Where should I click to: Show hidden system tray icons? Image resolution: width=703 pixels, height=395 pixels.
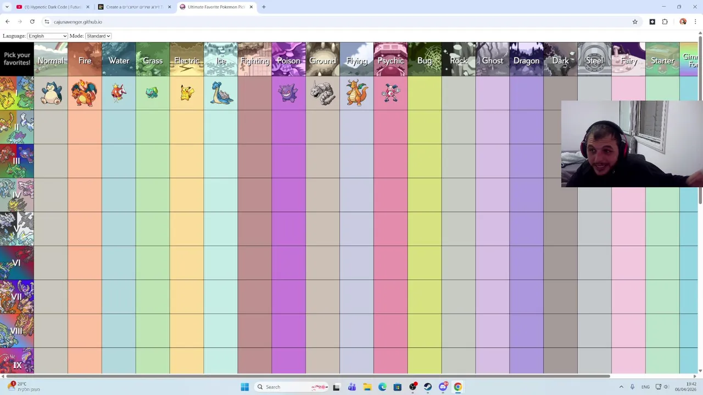(621, 387)
